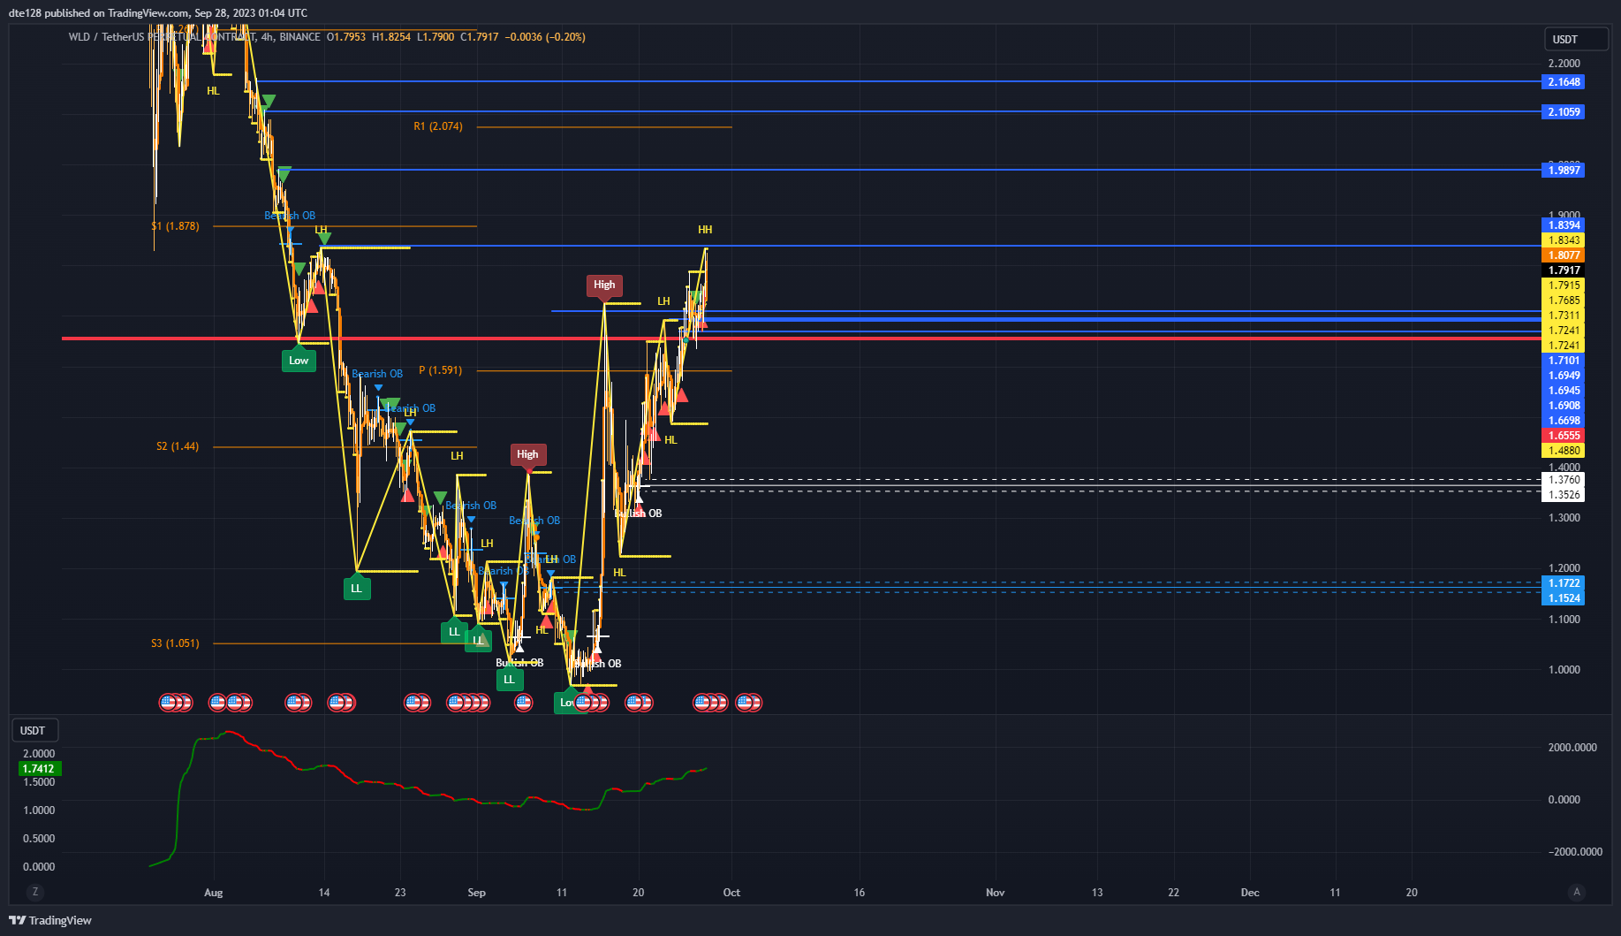Click the white 1.3526 price tag
Image resolution: width=1621 pixels, height=936 pixels.
[x=1564, y=495]
